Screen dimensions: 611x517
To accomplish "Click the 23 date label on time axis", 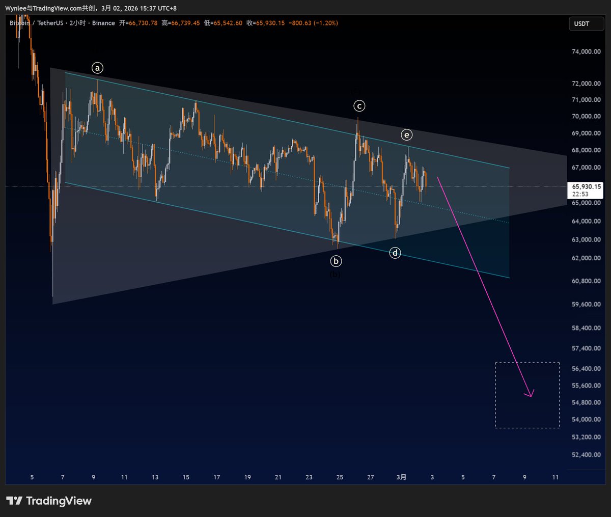I will click(309, 477).
